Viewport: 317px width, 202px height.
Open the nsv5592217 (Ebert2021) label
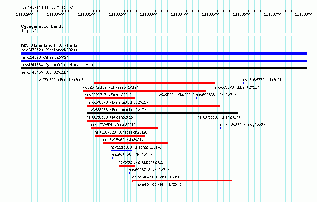(x=108, y=95)
